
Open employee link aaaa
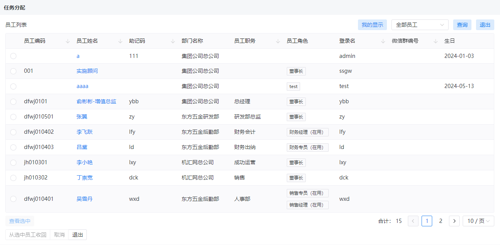[82, 86]
